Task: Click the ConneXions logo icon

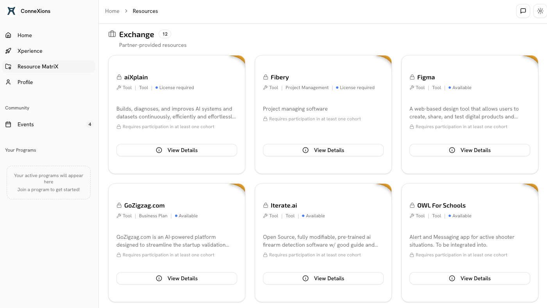Action: [x=11, y=11]
